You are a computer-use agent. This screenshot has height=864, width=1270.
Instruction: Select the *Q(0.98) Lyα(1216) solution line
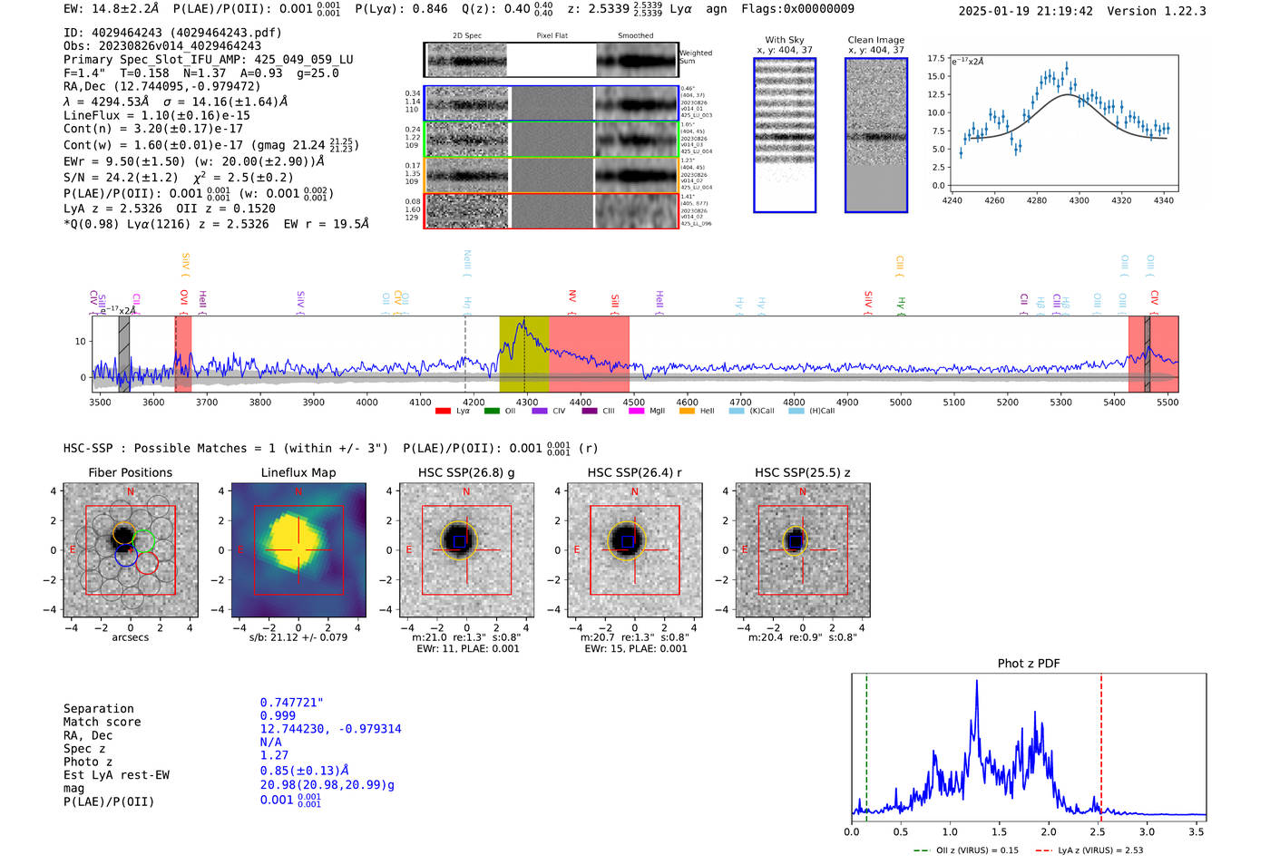click(x=216, y=224)
